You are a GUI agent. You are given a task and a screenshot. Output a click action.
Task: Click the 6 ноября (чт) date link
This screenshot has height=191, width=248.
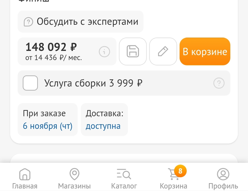47,126
